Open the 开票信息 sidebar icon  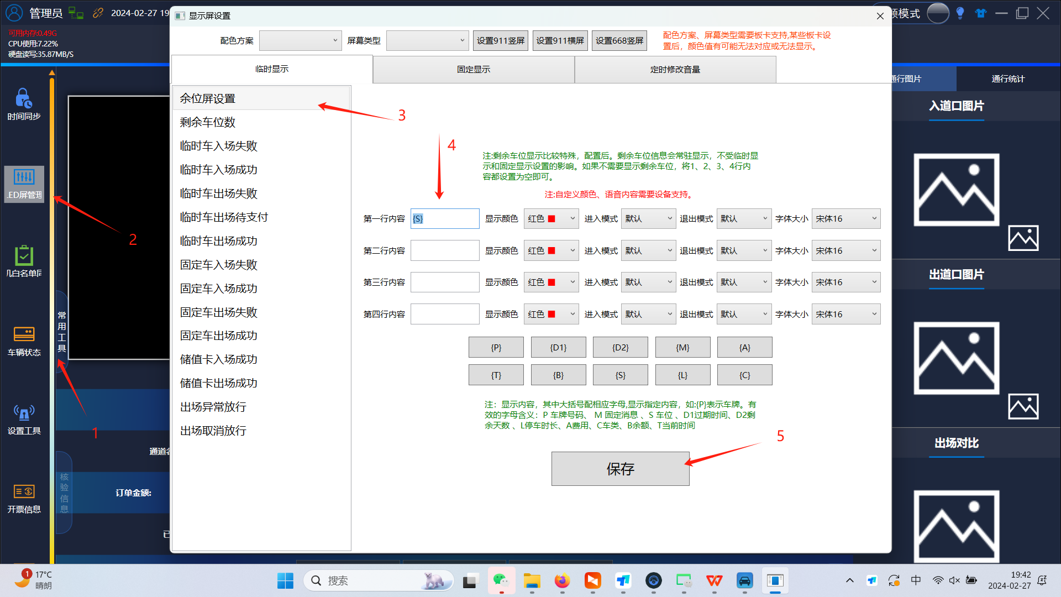point(24,498)
